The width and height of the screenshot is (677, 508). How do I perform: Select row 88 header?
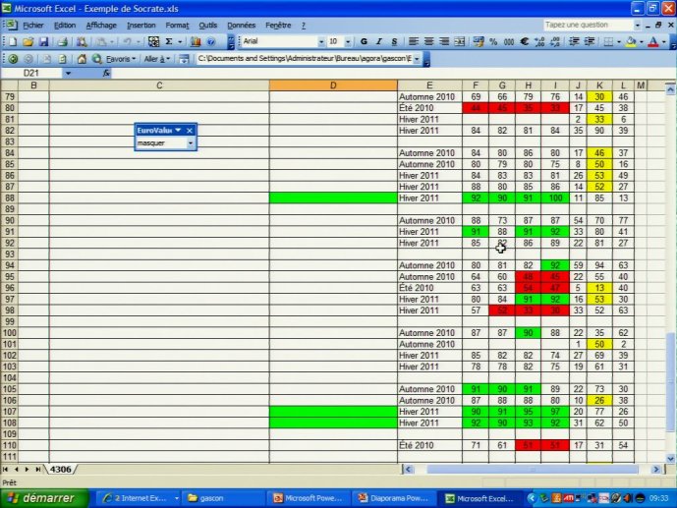tap(10, 198)
